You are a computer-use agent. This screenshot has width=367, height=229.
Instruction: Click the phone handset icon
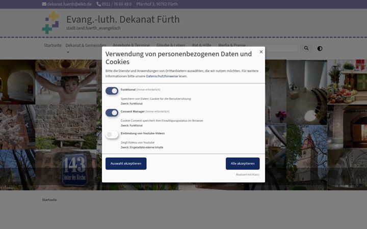click(98, 4)
